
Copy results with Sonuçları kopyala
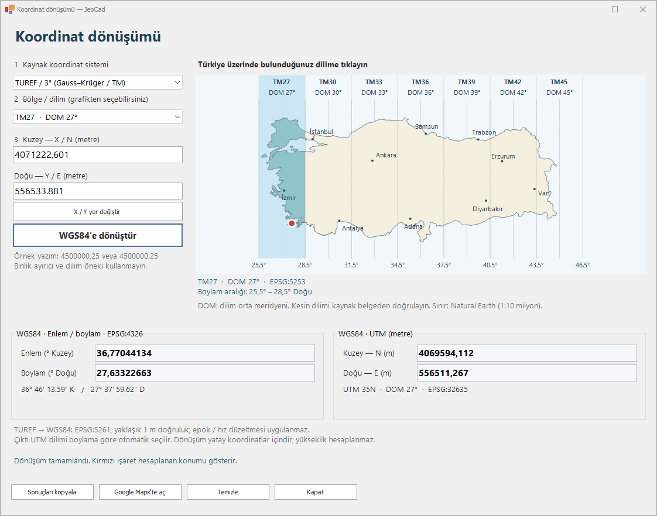tap(52, 492)
